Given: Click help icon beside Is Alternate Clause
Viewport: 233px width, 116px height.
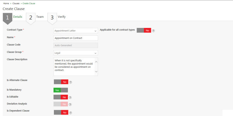Looking at the screenshot, I should 70,82.
